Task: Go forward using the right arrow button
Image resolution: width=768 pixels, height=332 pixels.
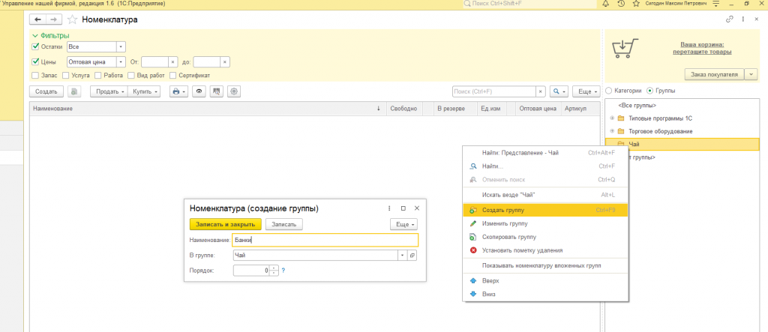Action: 54,19
